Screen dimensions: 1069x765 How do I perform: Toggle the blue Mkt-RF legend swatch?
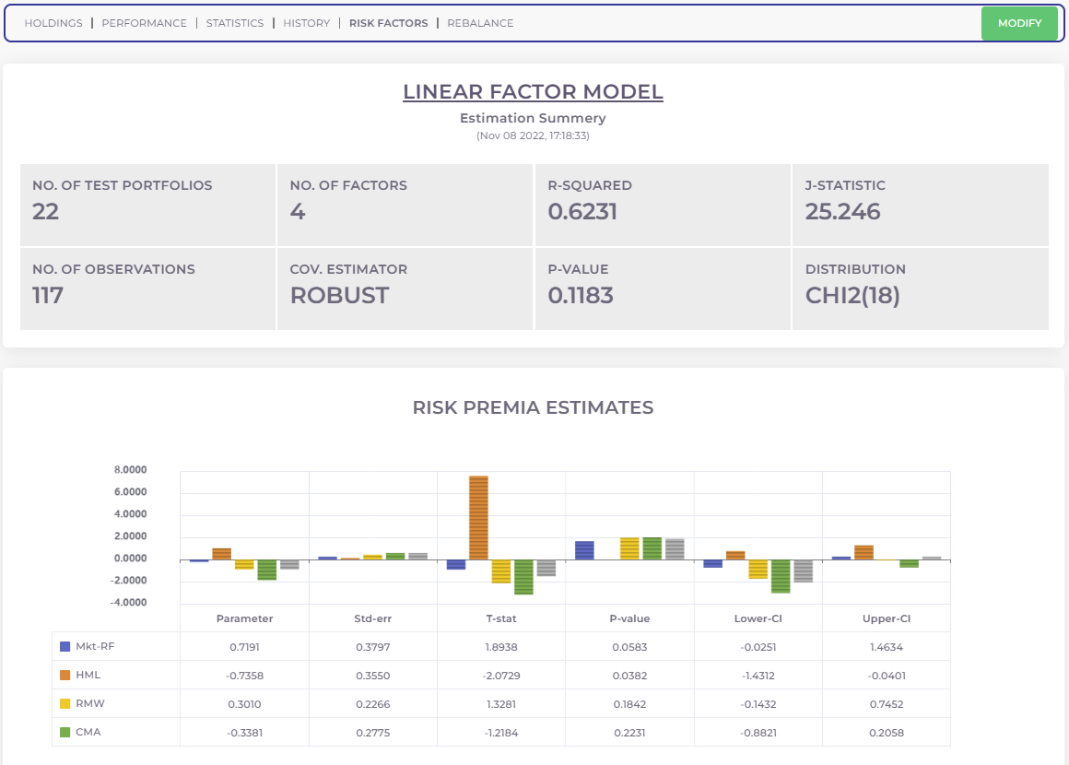point(65,647)
